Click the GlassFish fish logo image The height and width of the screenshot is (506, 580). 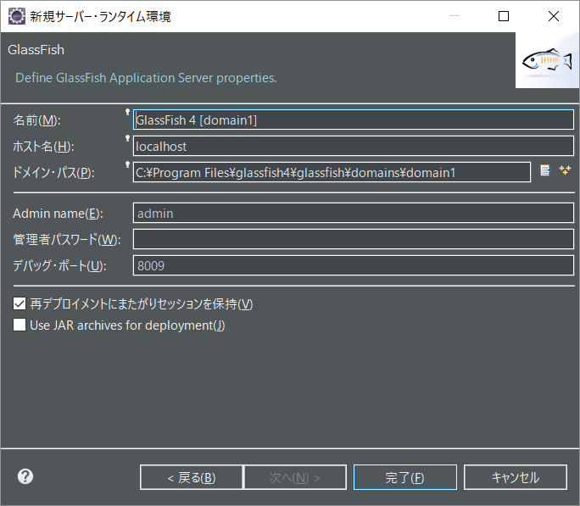coord(547,61)
